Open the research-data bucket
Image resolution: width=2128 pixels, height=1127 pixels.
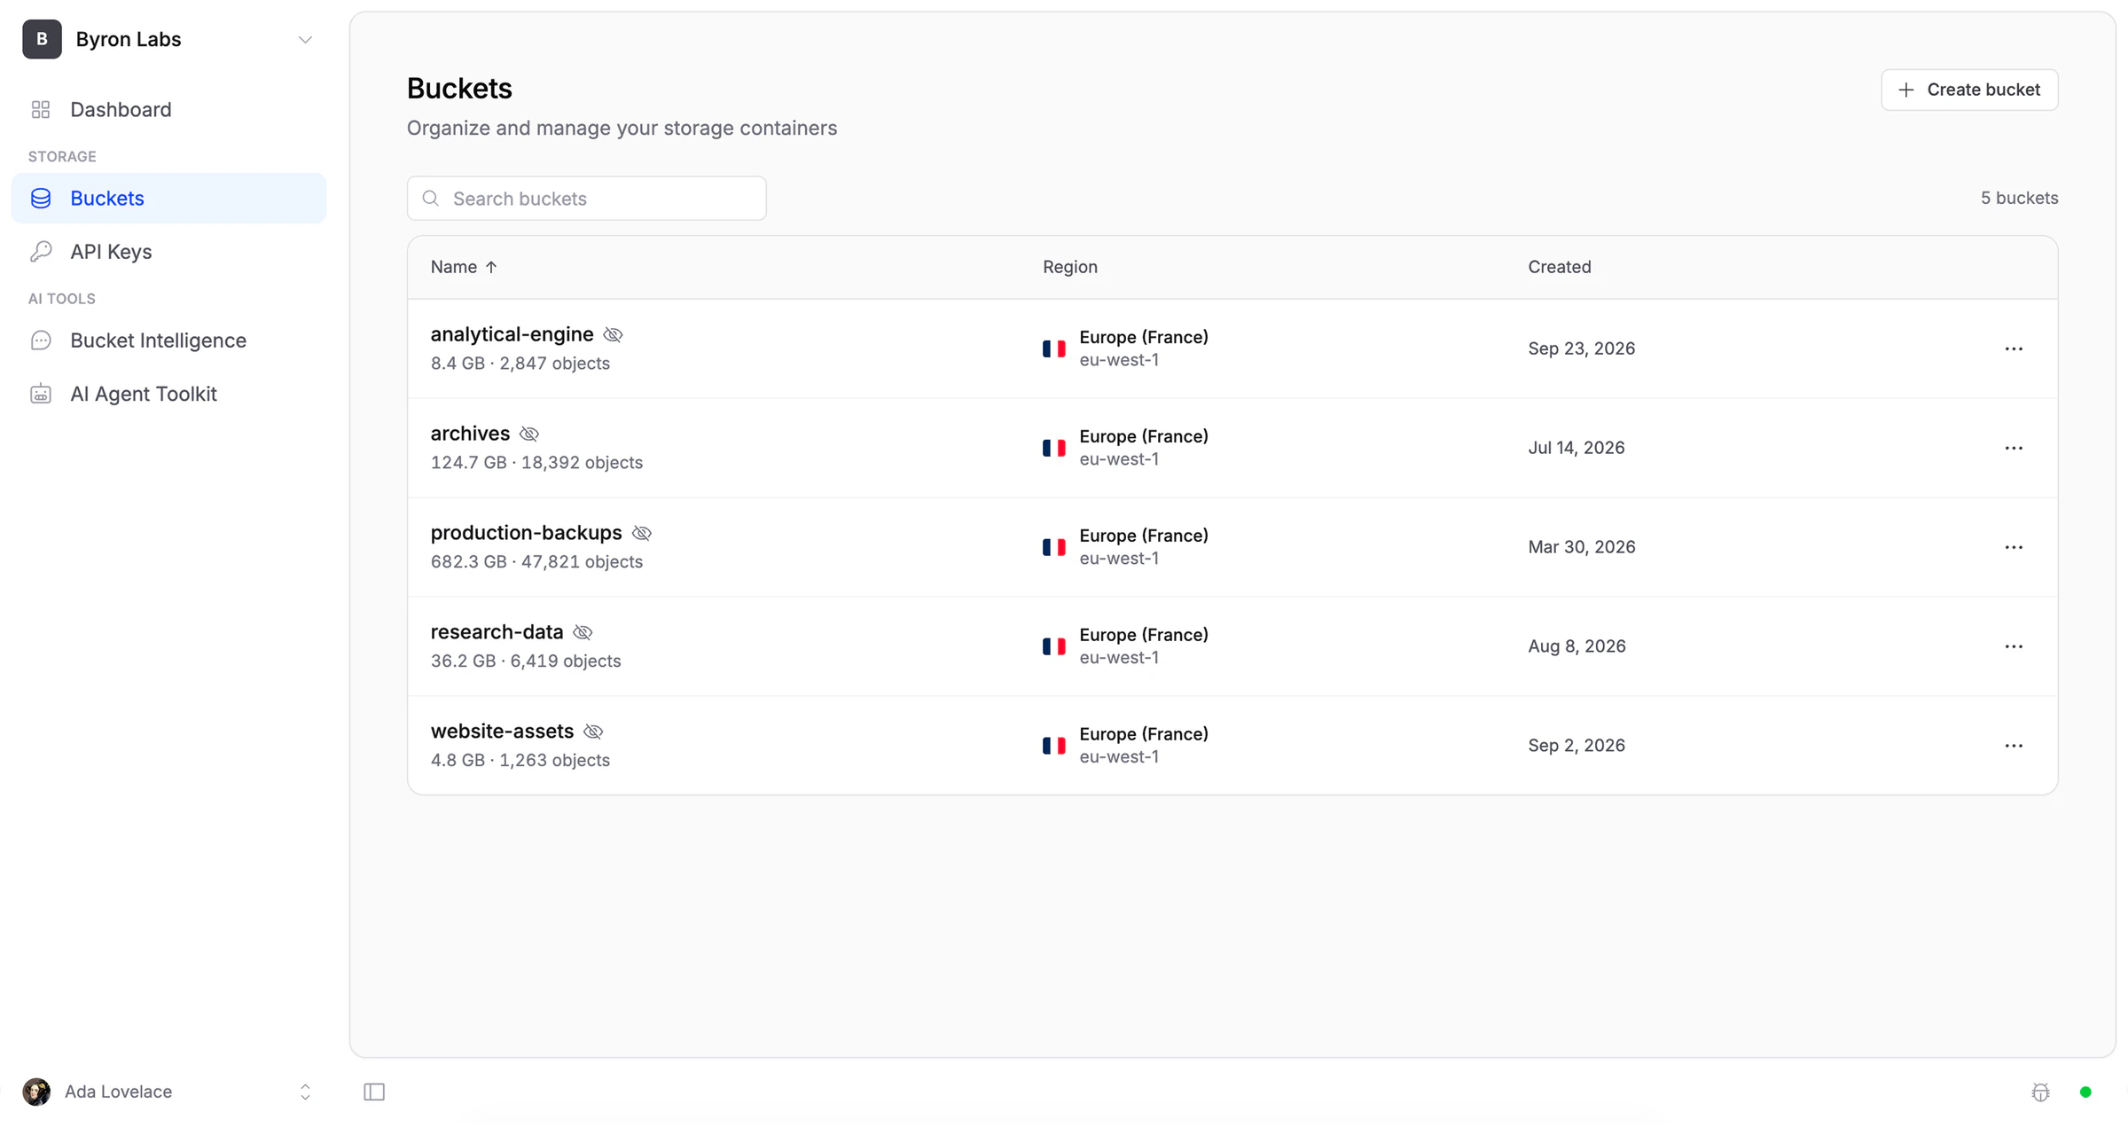point(497,632)
